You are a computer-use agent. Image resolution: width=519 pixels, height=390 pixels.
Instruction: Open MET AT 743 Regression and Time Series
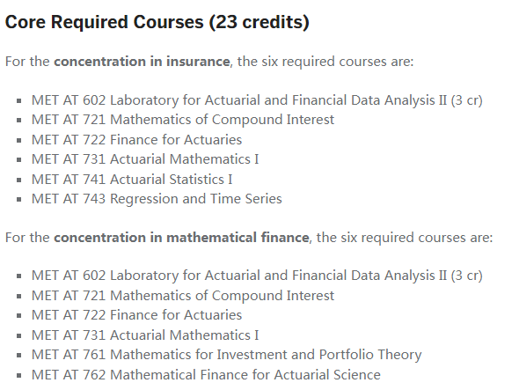click(157, 199)
